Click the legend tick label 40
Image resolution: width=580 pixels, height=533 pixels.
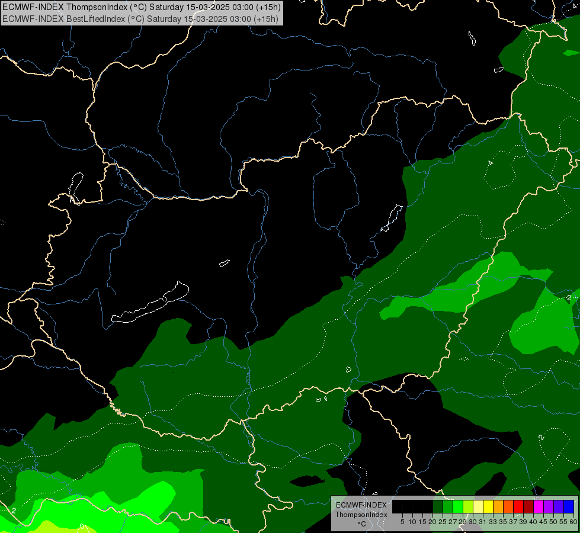pyautogui.click(x=533, y=522)
